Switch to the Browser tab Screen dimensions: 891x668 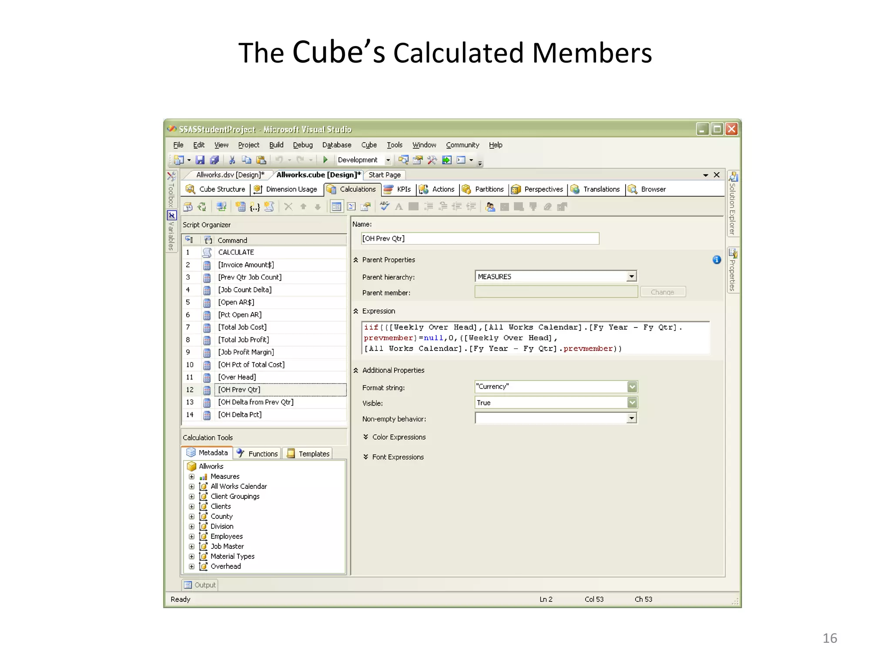[x=647, y=190]
